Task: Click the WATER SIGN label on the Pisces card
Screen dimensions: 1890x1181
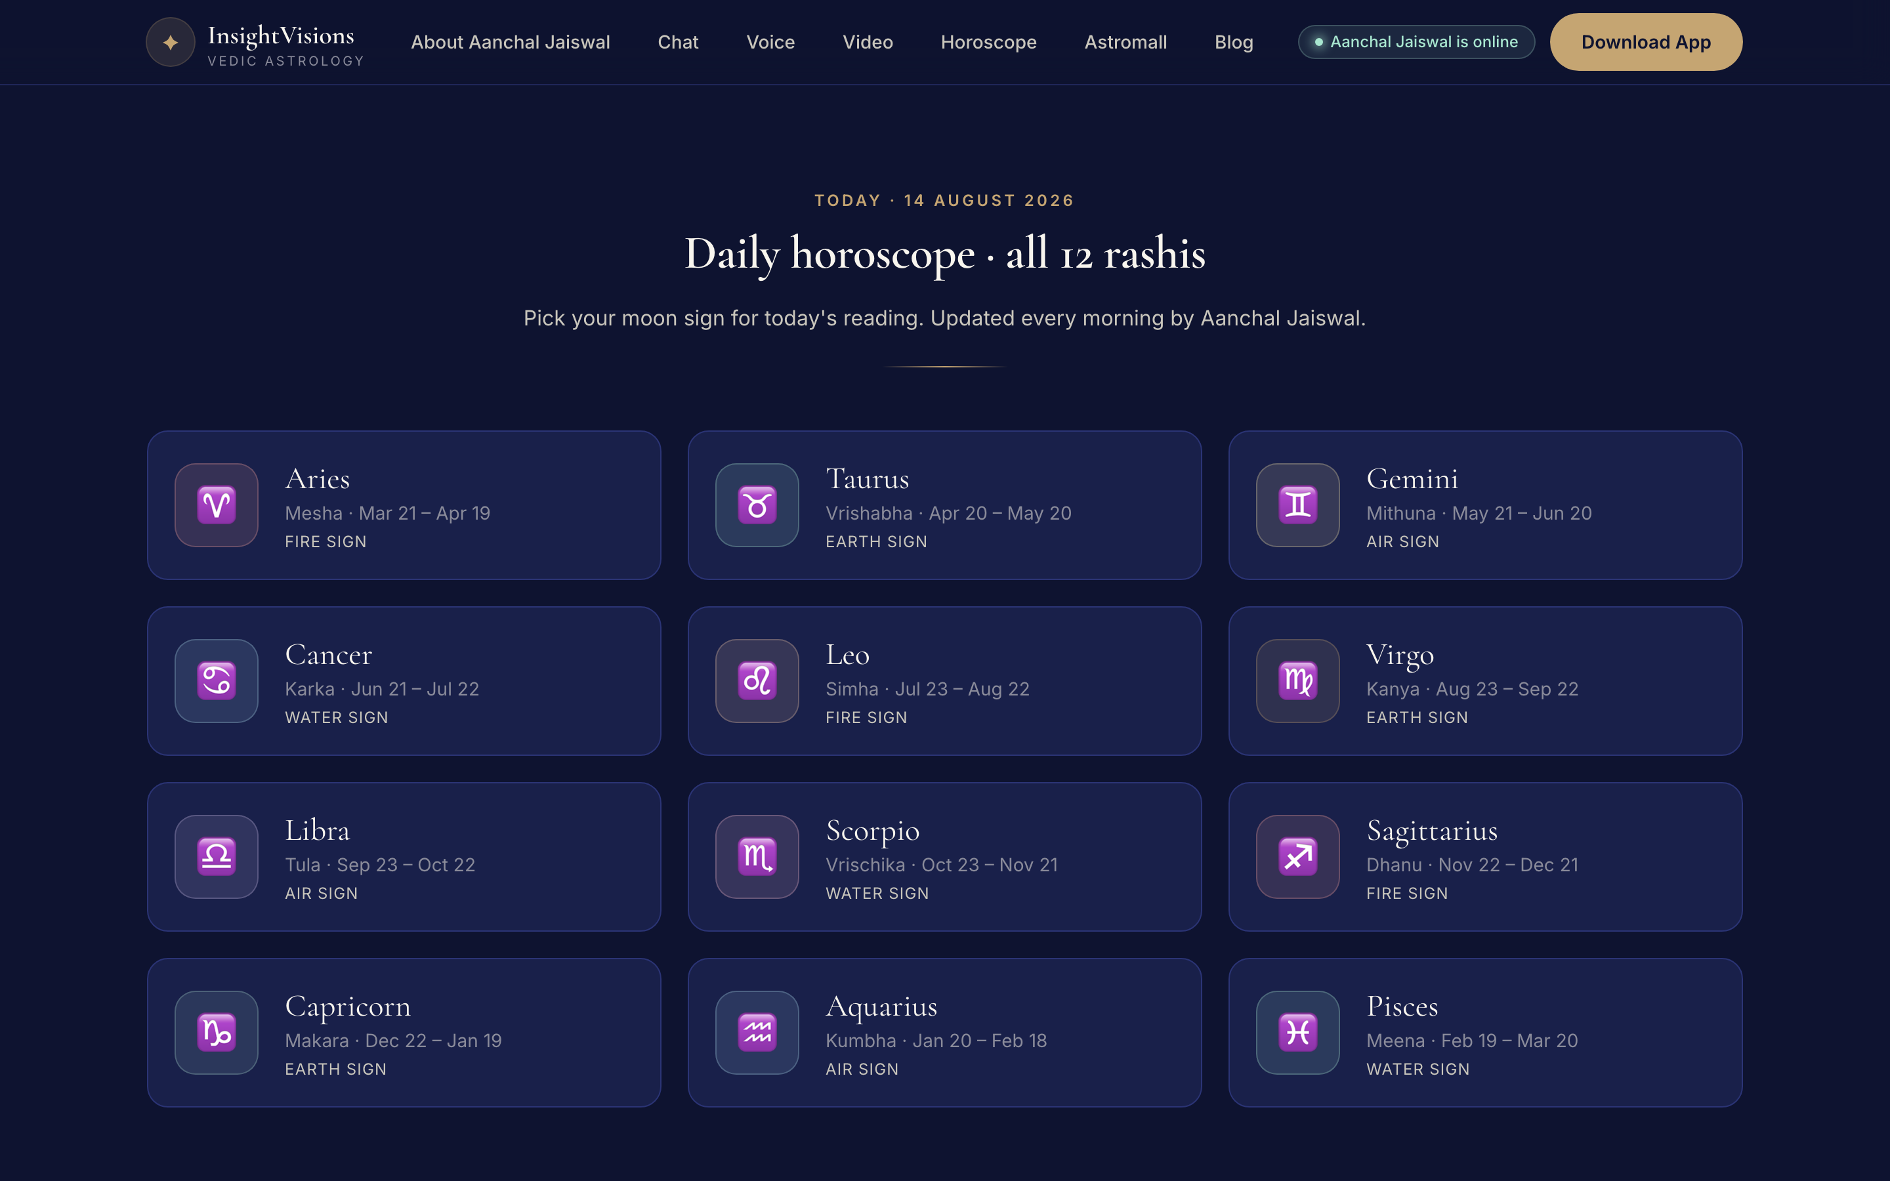Action: (x=1417, y=1069)
